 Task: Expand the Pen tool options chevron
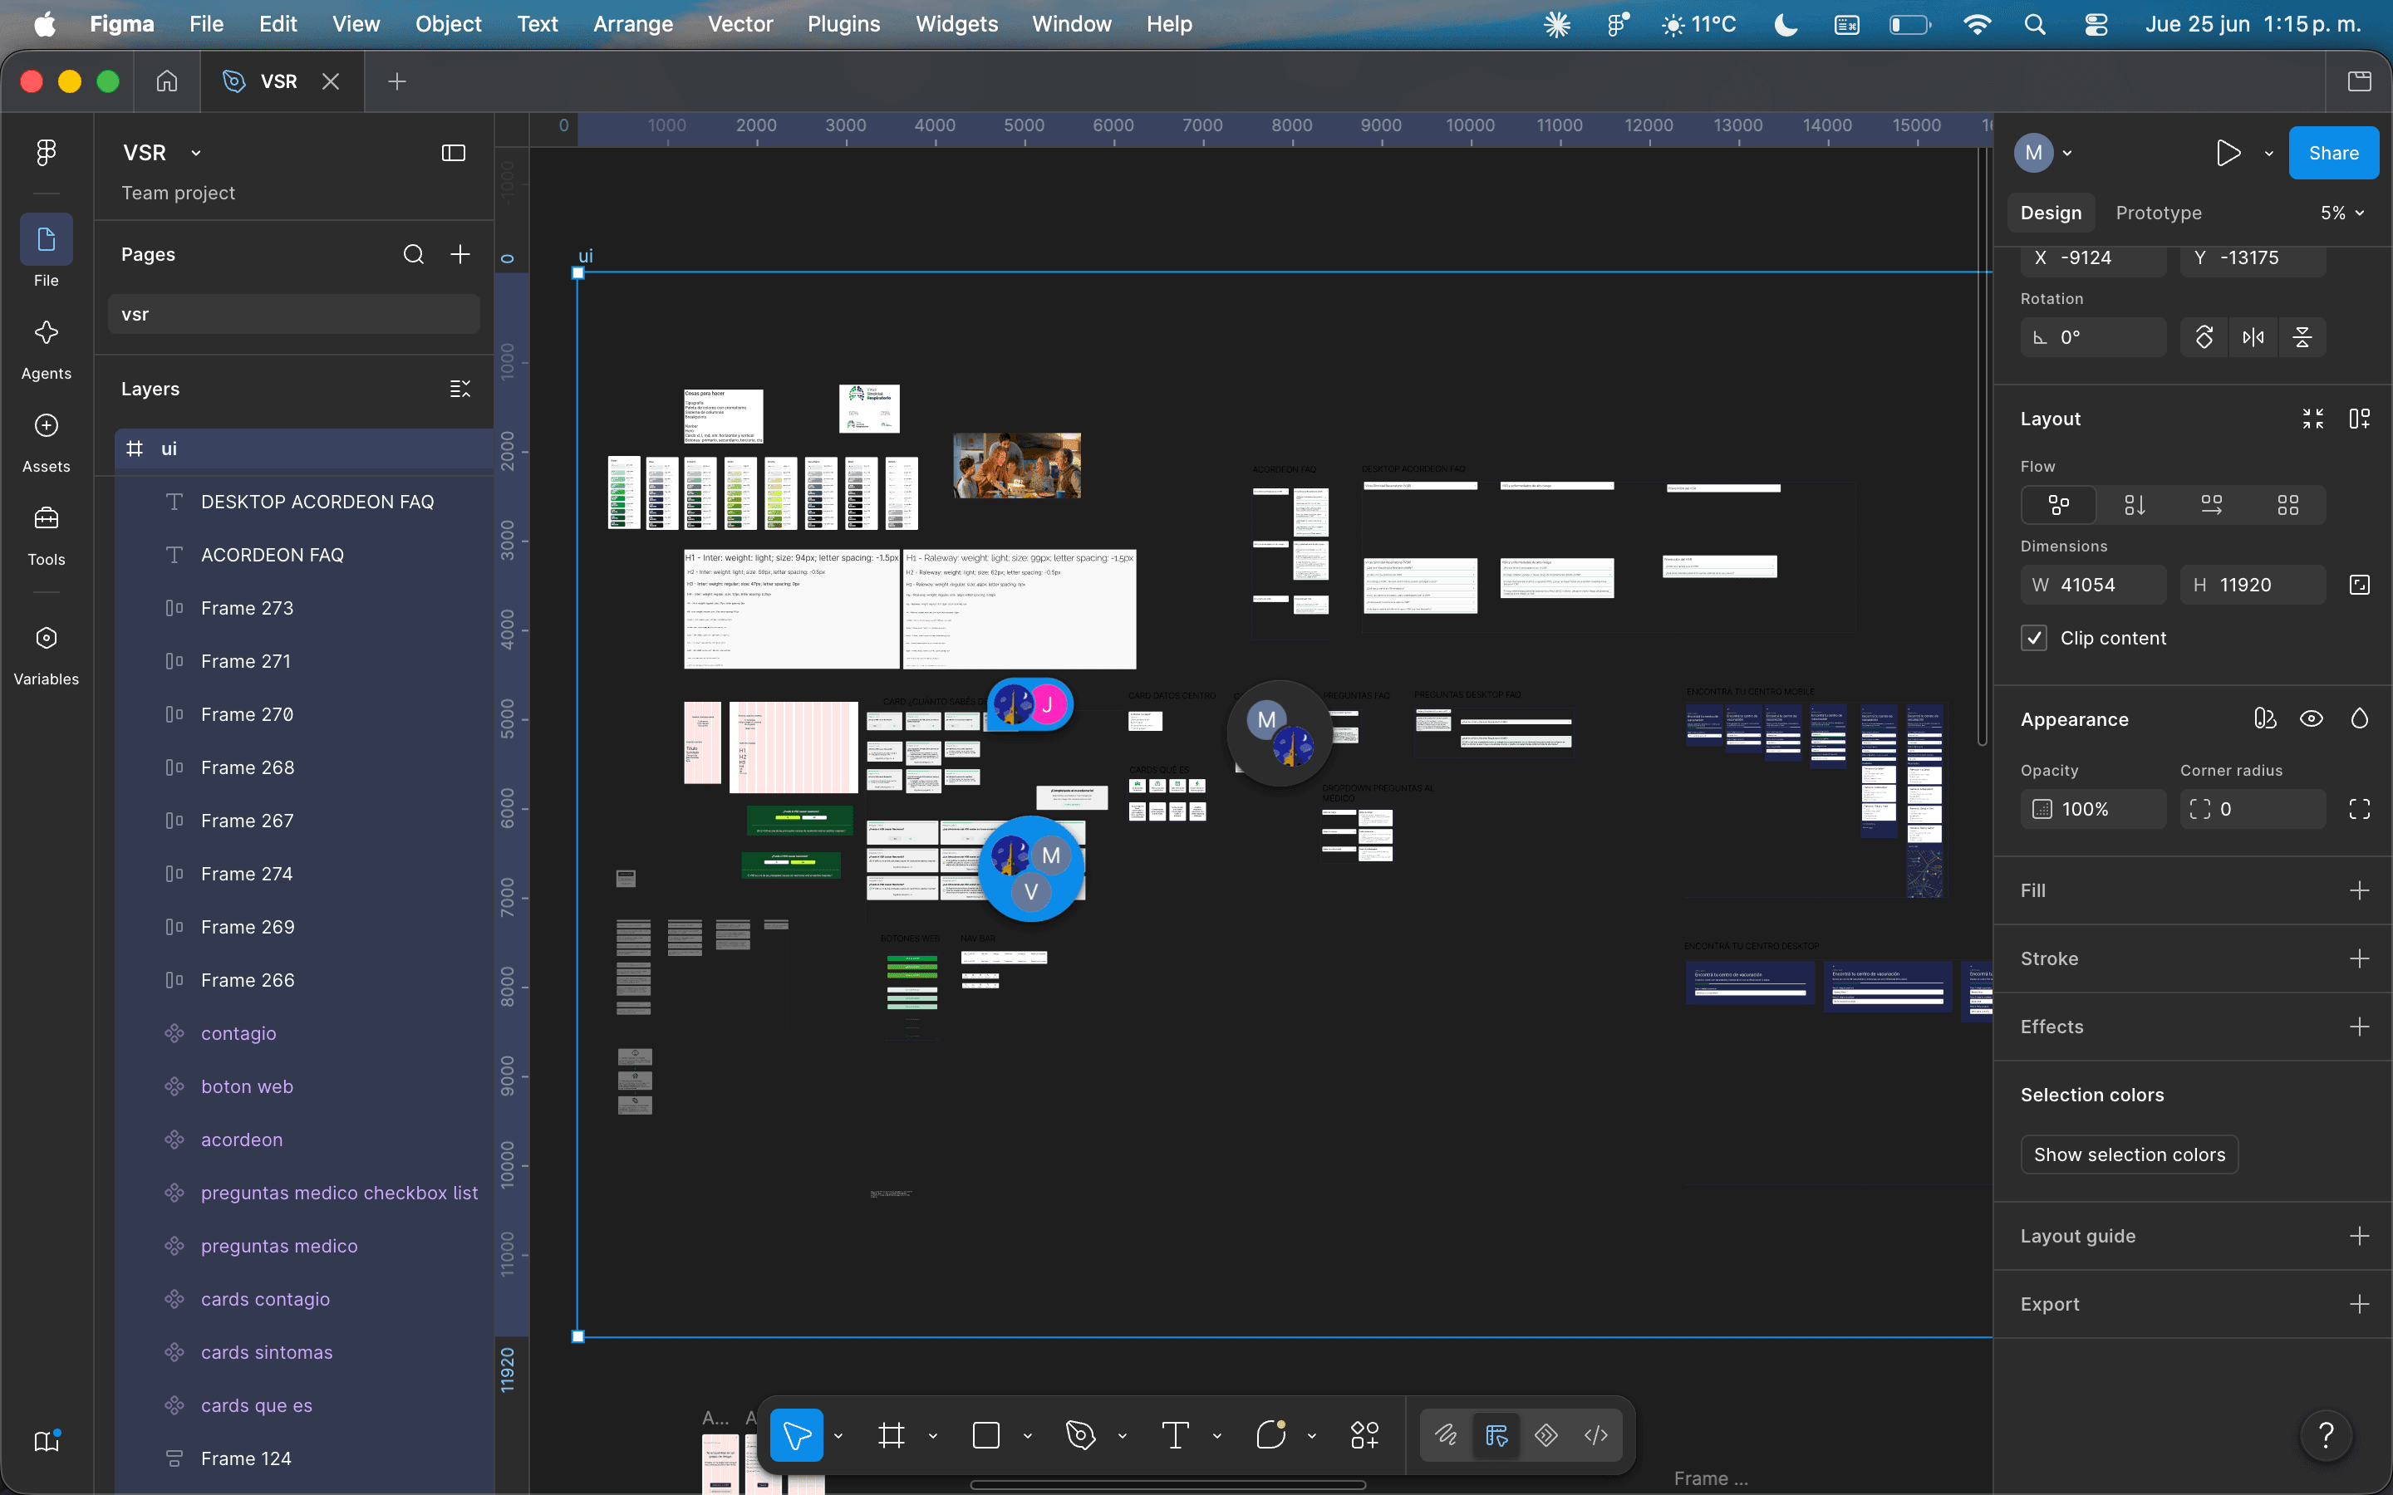coord(1123,1434)
